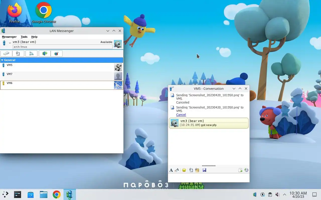Click the send file paperclip icon in the conversation
The image size is (321, 200).
pyautogui.click(x=191, y=170)
